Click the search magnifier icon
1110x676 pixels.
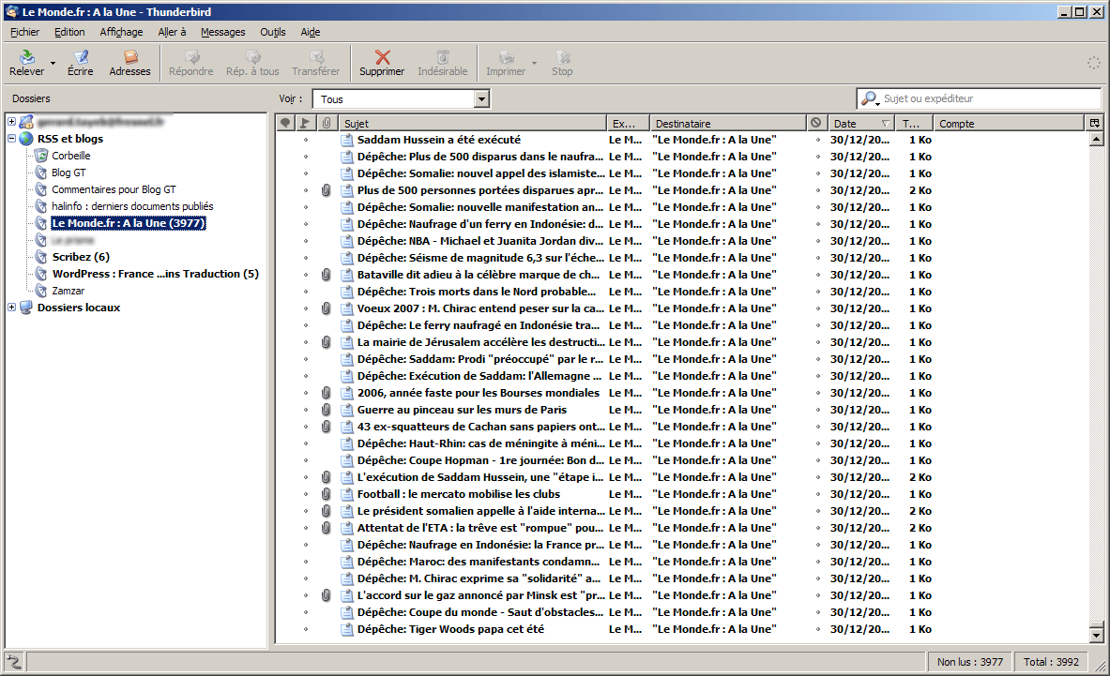click(x=868, y=98)
